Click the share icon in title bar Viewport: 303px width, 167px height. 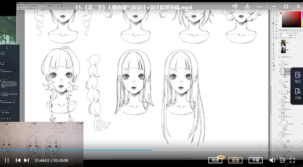(235, 6)
